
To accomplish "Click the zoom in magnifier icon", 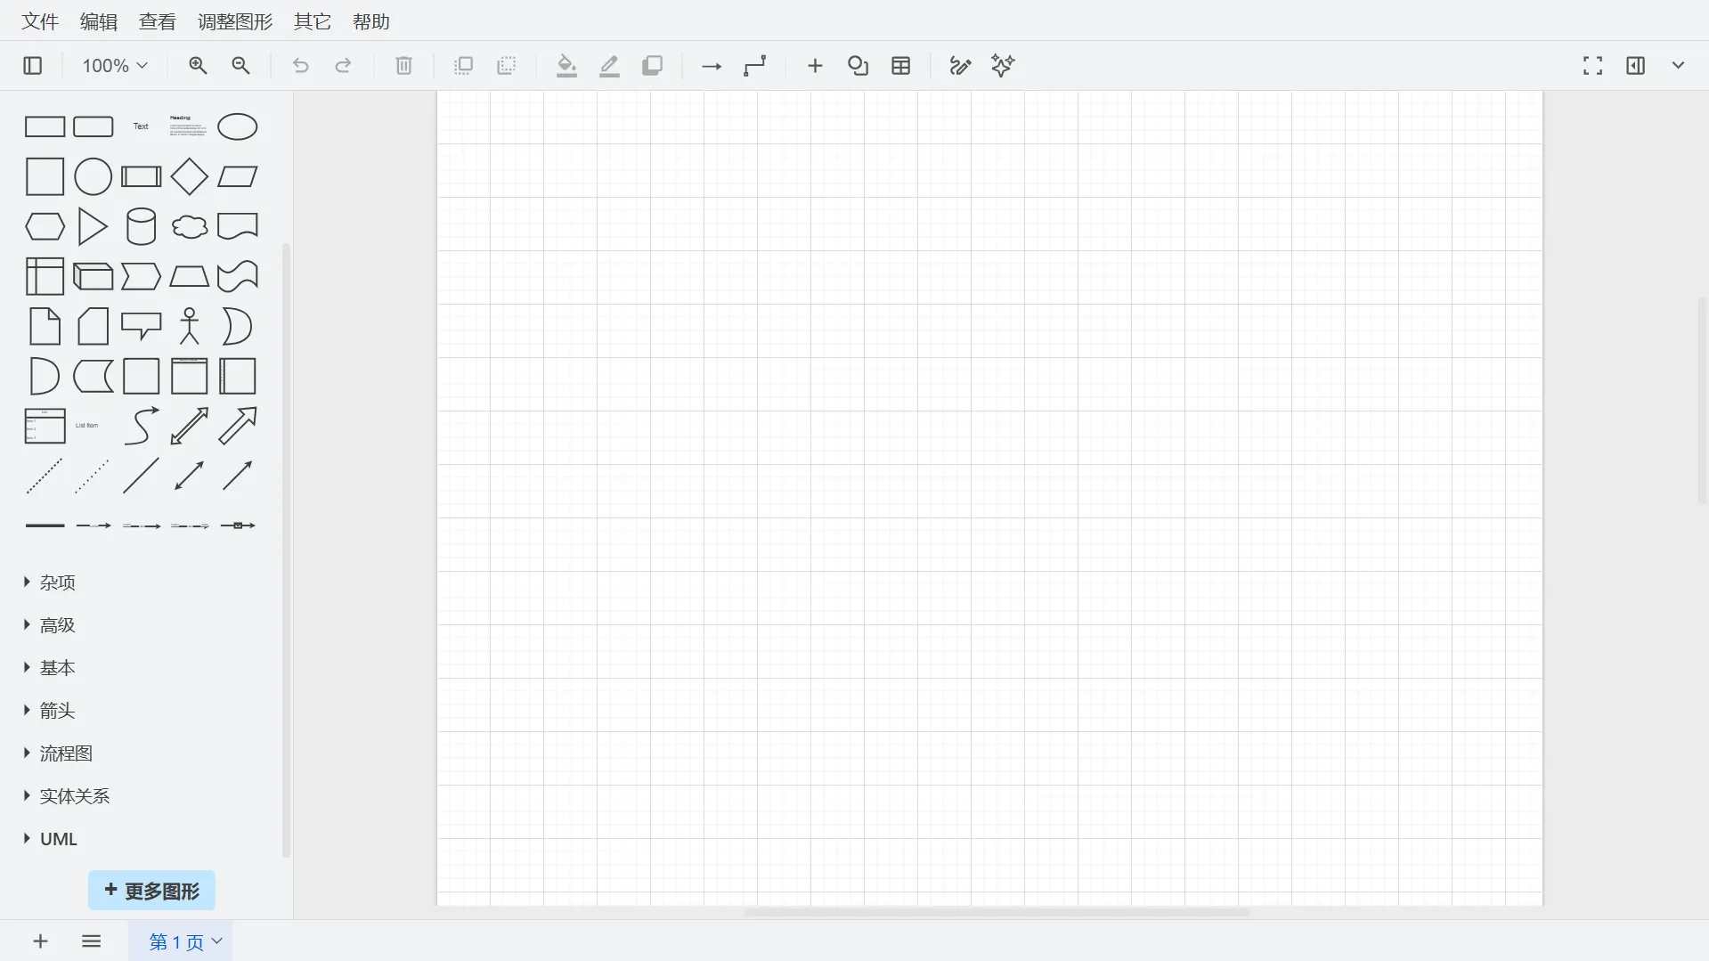I will point(198,66).
